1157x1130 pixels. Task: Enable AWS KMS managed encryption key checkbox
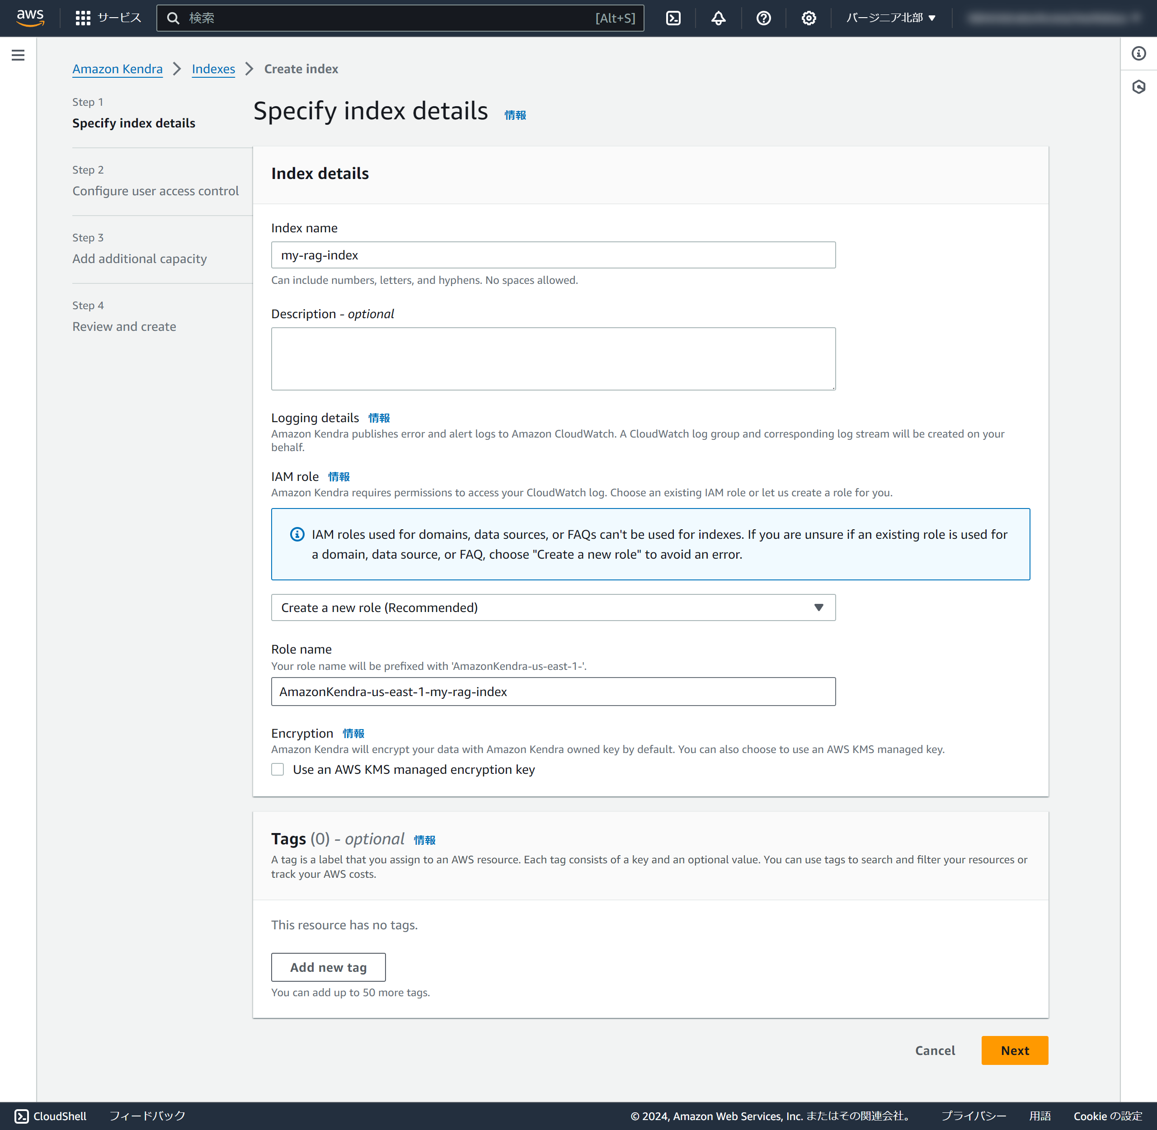(277, 769)
